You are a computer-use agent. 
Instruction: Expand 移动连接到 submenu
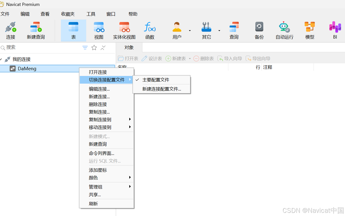pos(107,127)
